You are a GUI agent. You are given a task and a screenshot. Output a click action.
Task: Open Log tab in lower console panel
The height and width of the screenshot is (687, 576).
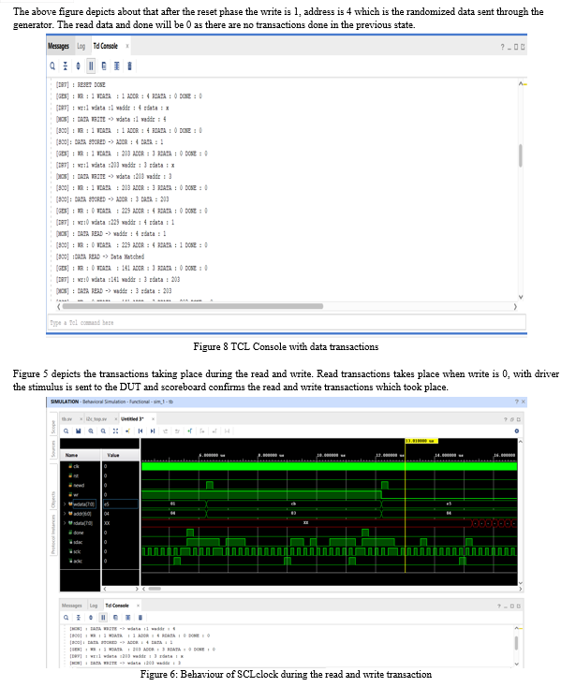click(94, 606)
